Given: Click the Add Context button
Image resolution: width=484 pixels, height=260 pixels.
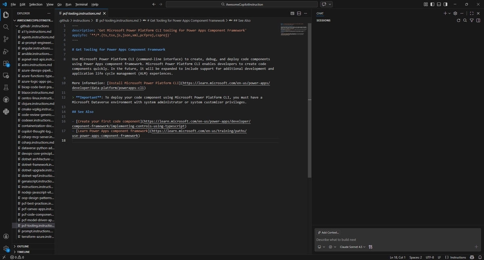Looking at the screenshot, I should (x=328, y=233).
